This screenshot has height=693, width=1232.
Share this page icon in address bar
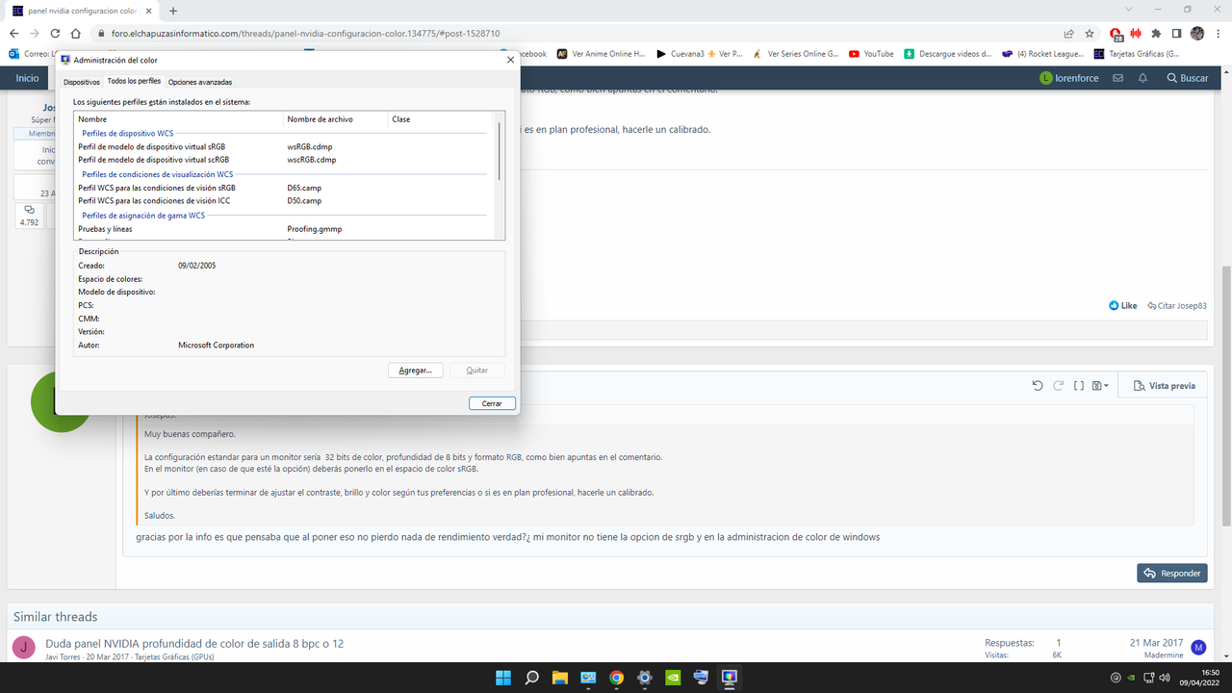coord(1069,33)
